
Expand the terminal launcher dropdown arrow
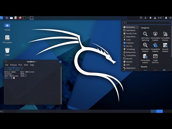click(x=27, y=18)
